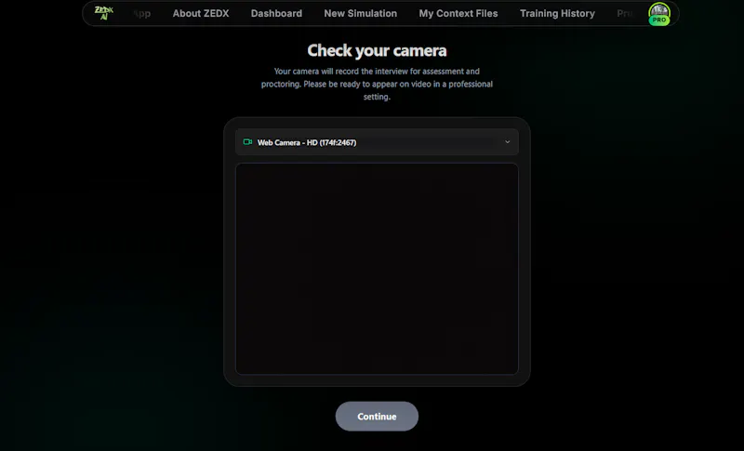This screenshot has height=451, width=744.
Task: Go to the Dashboard
Action: (x=276, y=13)
